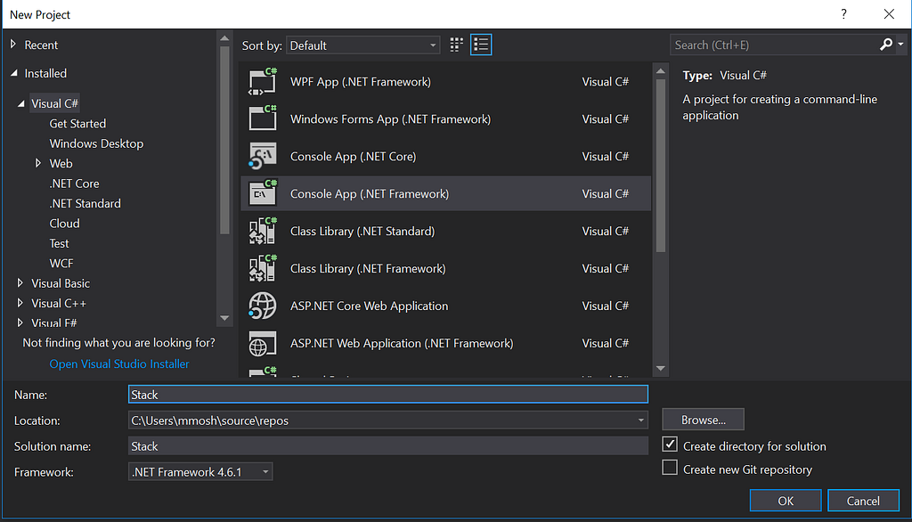Focus the Search (Ctrl+E) box
This screenshot has width=912, height=522.
776,45
